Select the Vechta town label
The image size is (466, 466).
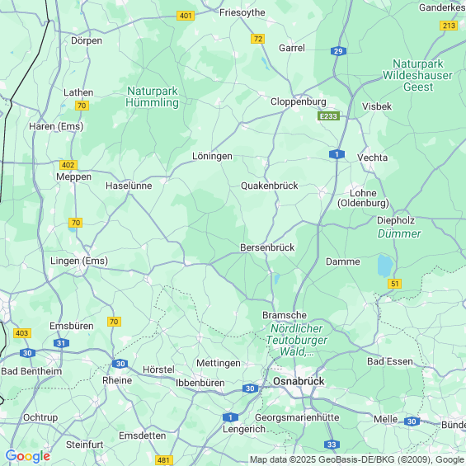[x=372, y=158]
